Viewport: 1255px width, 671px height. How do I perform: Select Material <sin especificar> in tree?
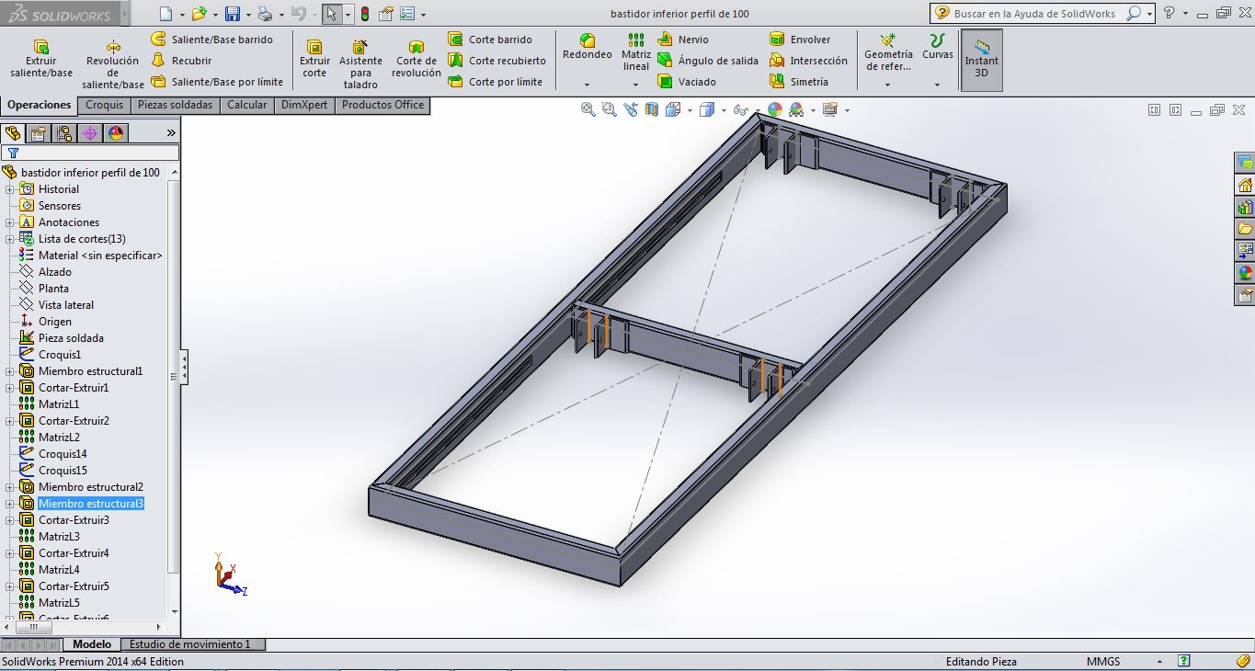tap(100, 256)
